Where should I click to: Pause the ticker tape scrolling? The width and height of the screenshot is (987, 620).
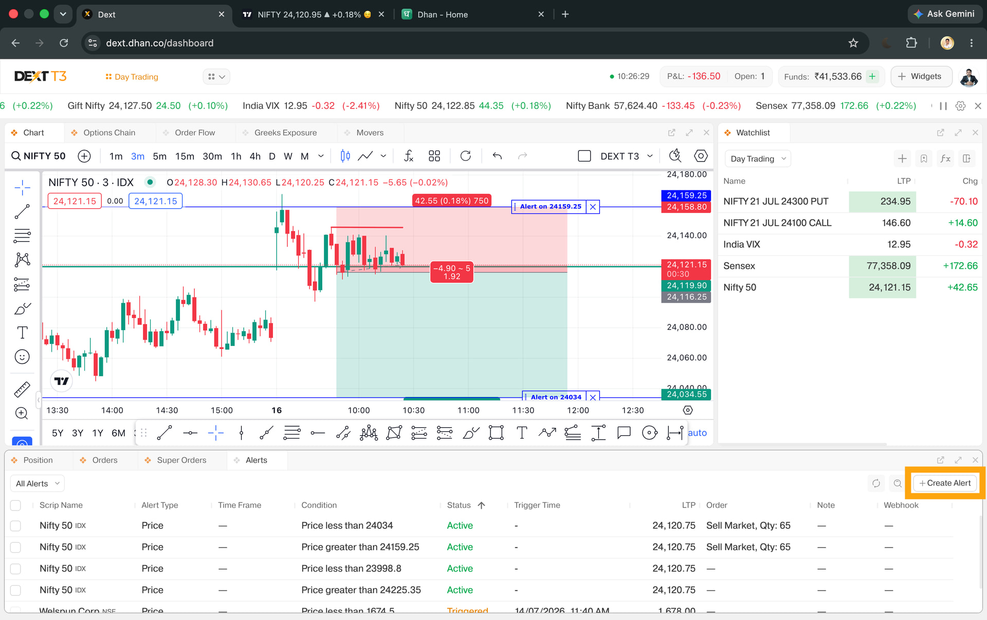[x=943, y=106]
